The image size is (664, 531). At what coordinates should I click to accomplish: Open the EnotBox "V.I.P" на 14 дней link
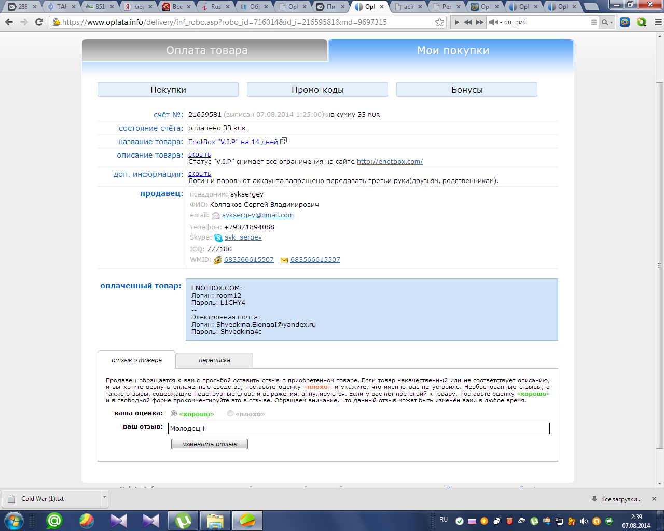[x=233, y=142]
